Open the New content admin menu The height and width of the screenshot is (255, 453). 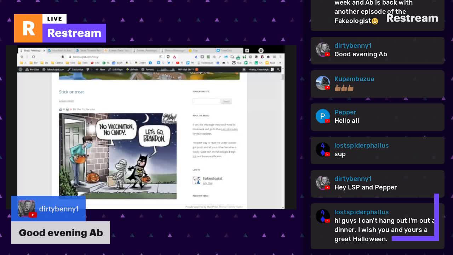click(x=100, y=69)
